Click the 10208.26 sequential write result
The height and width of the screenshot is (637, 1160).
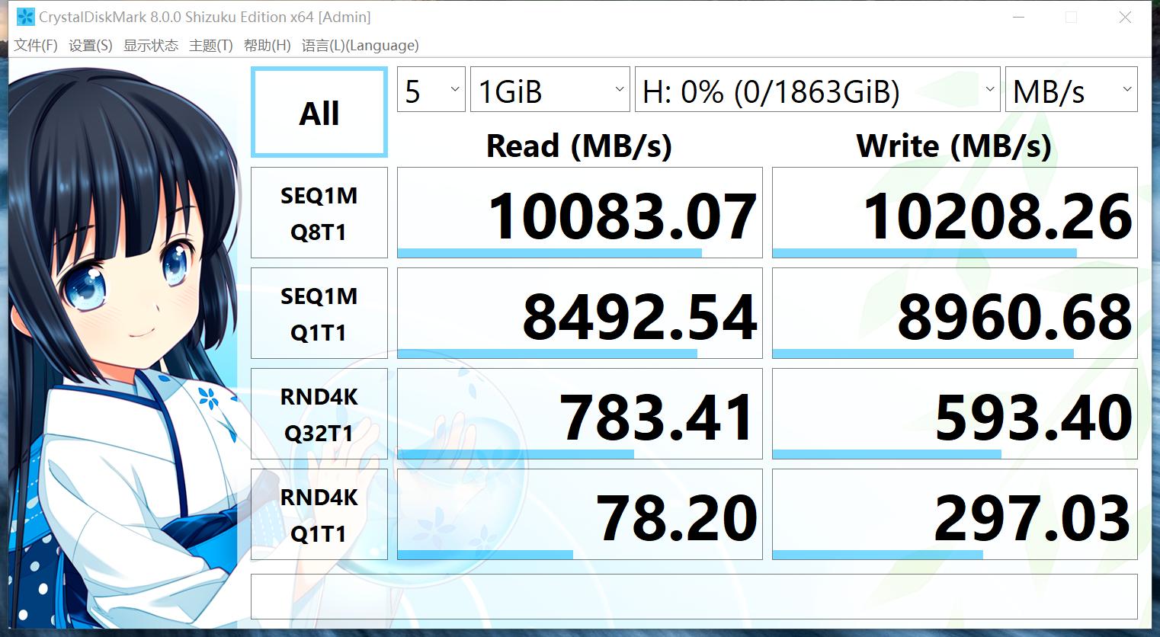955,213
